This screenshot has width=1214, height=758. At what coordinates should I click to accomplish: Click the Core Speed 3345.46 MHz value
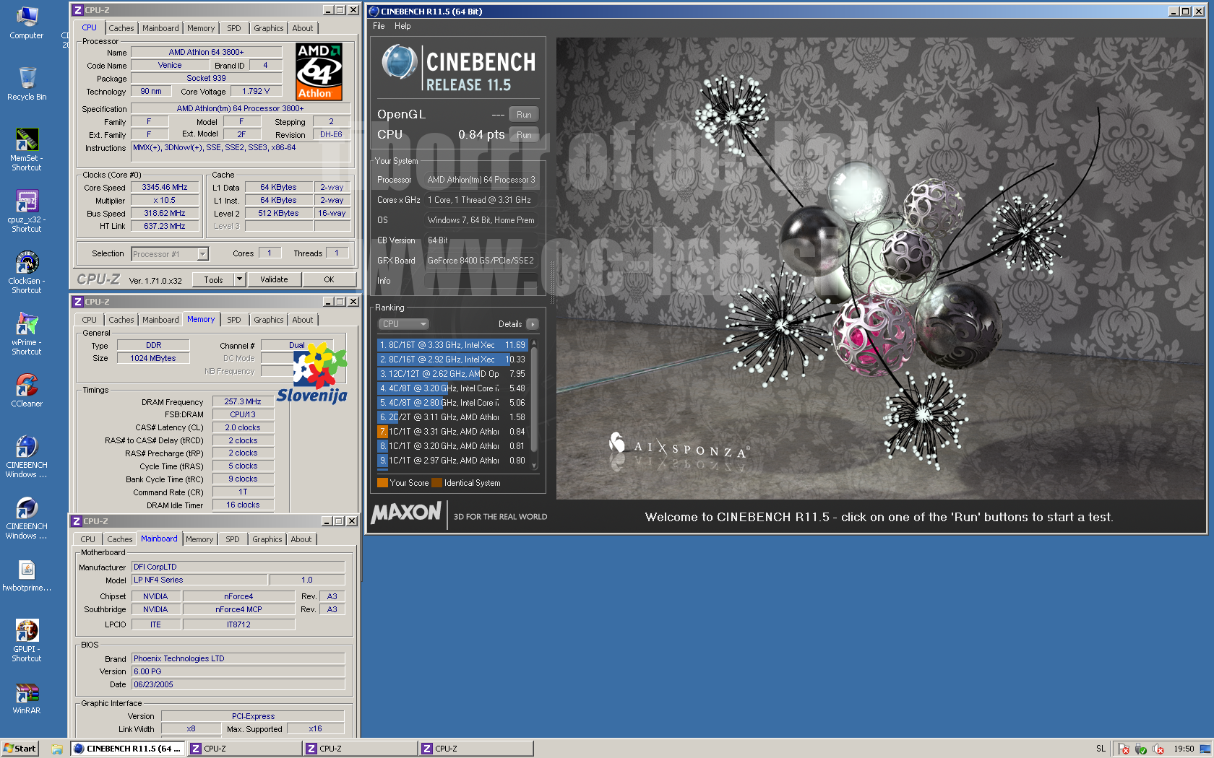[x=165, y=188]
